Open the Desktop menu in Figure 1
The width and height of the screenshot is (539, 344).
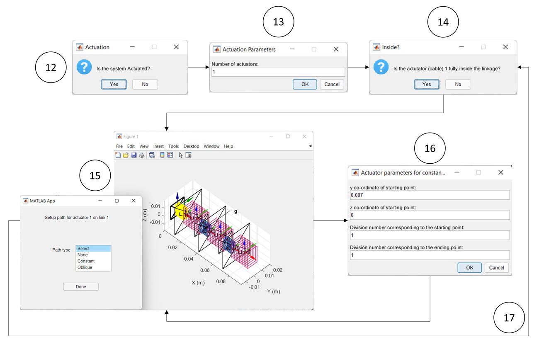pos(191,146)
